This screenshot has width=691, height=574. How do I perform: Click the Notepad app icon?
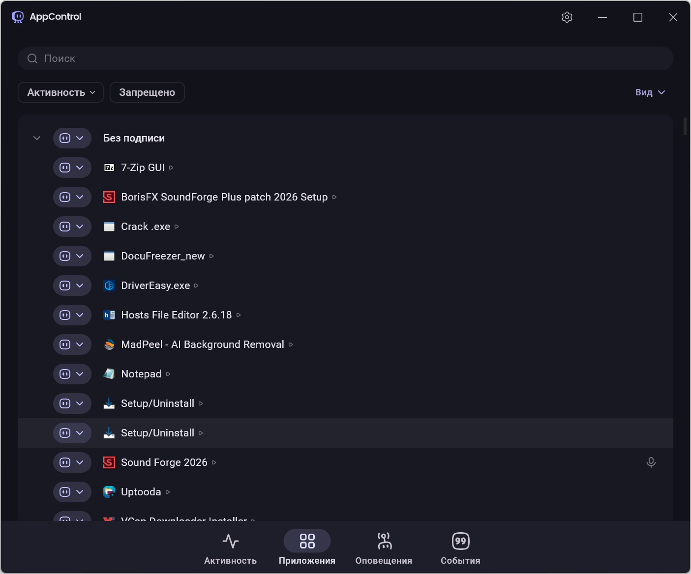[109, 374]
